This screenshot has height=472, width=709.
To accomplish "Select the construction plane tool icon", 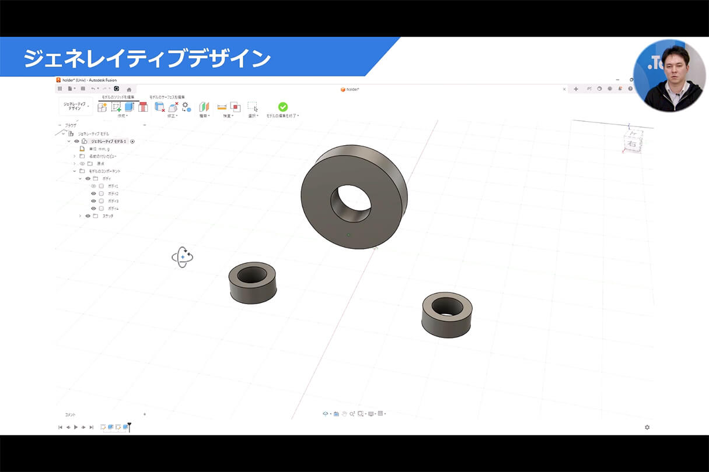I will pyautogui.click(x=204, y=107).
